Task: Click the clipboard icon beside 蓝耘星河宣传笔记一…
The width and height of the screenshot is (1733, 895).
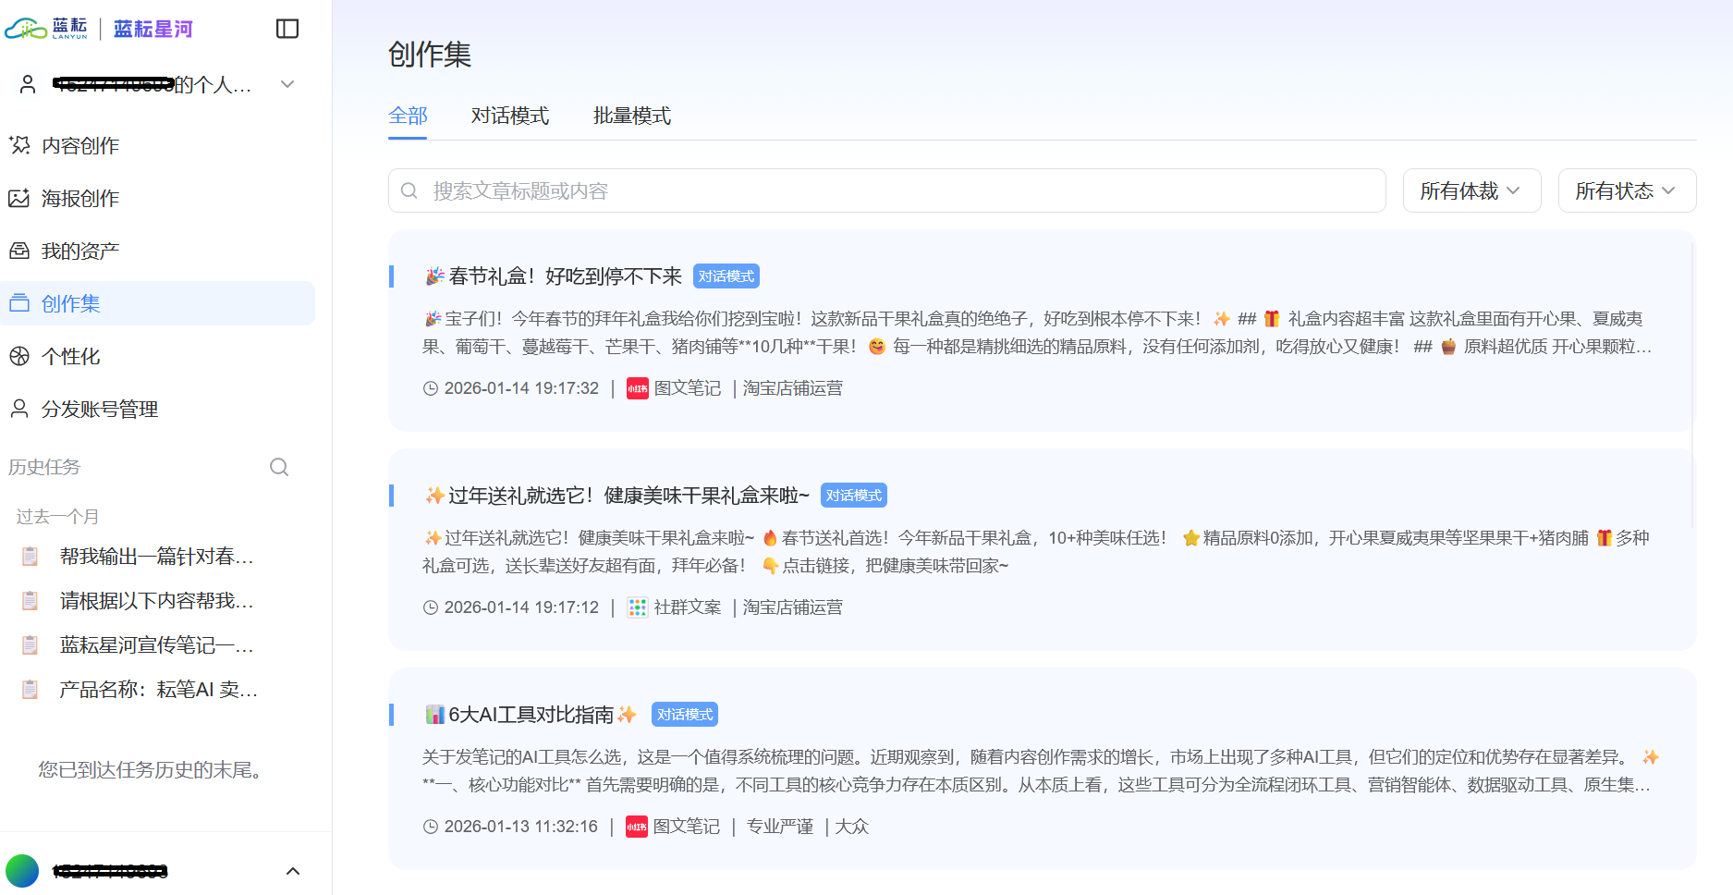Action: (x=30, y=645)
